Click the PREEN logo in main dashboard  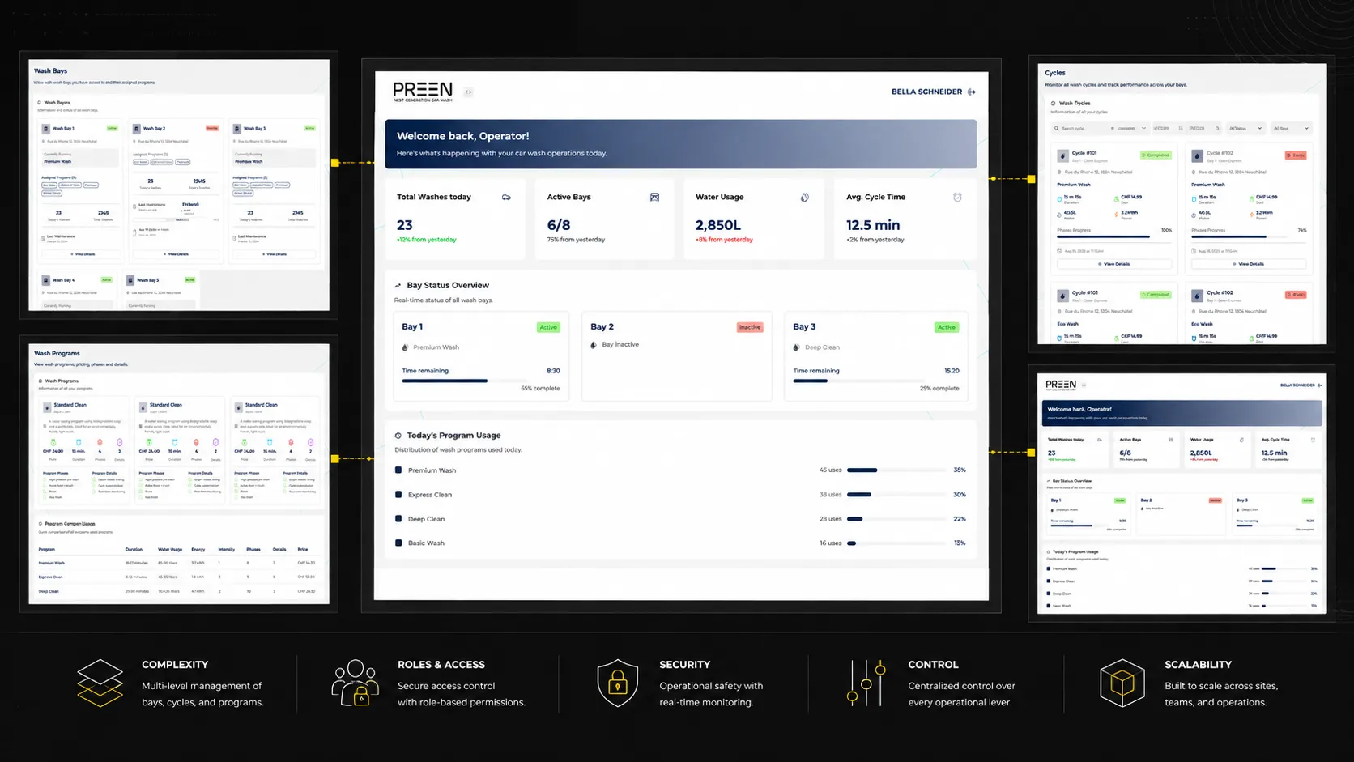(x=423, y=92)
